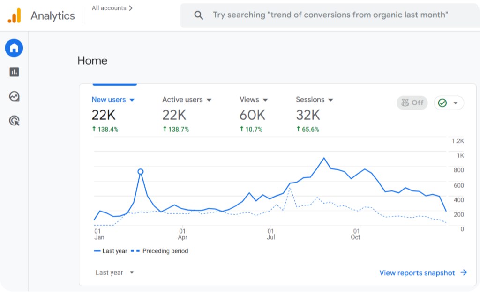
Task: Open the Explore icon in sidebar
Action: coord(14,96)
